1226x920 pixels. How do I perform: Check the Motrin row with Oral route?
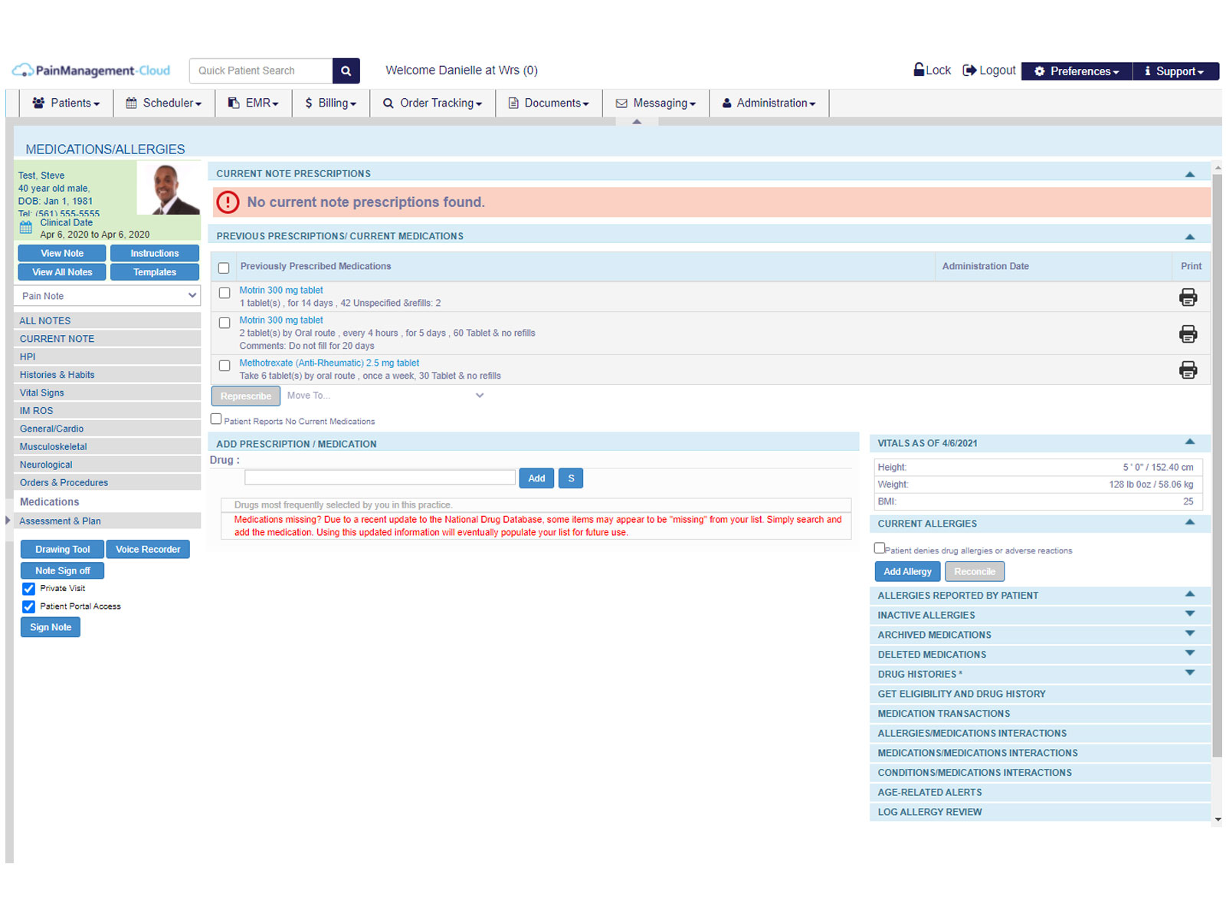click(x=225, y=323)
